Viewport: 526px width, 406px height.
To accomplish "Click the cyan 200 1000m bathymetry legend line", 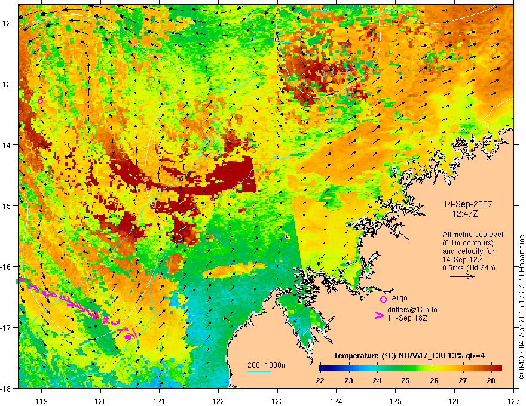I will coord(259,371).
